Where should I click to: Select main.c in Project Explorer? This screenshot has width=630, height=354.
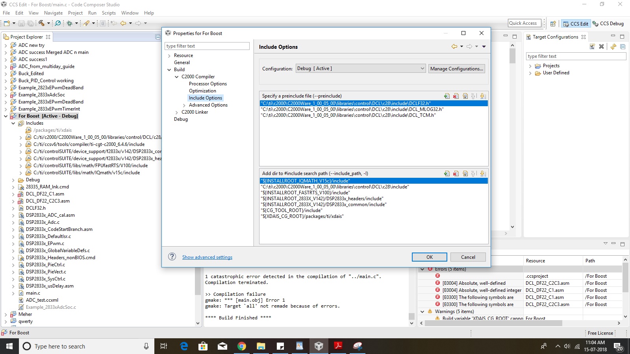33,293
